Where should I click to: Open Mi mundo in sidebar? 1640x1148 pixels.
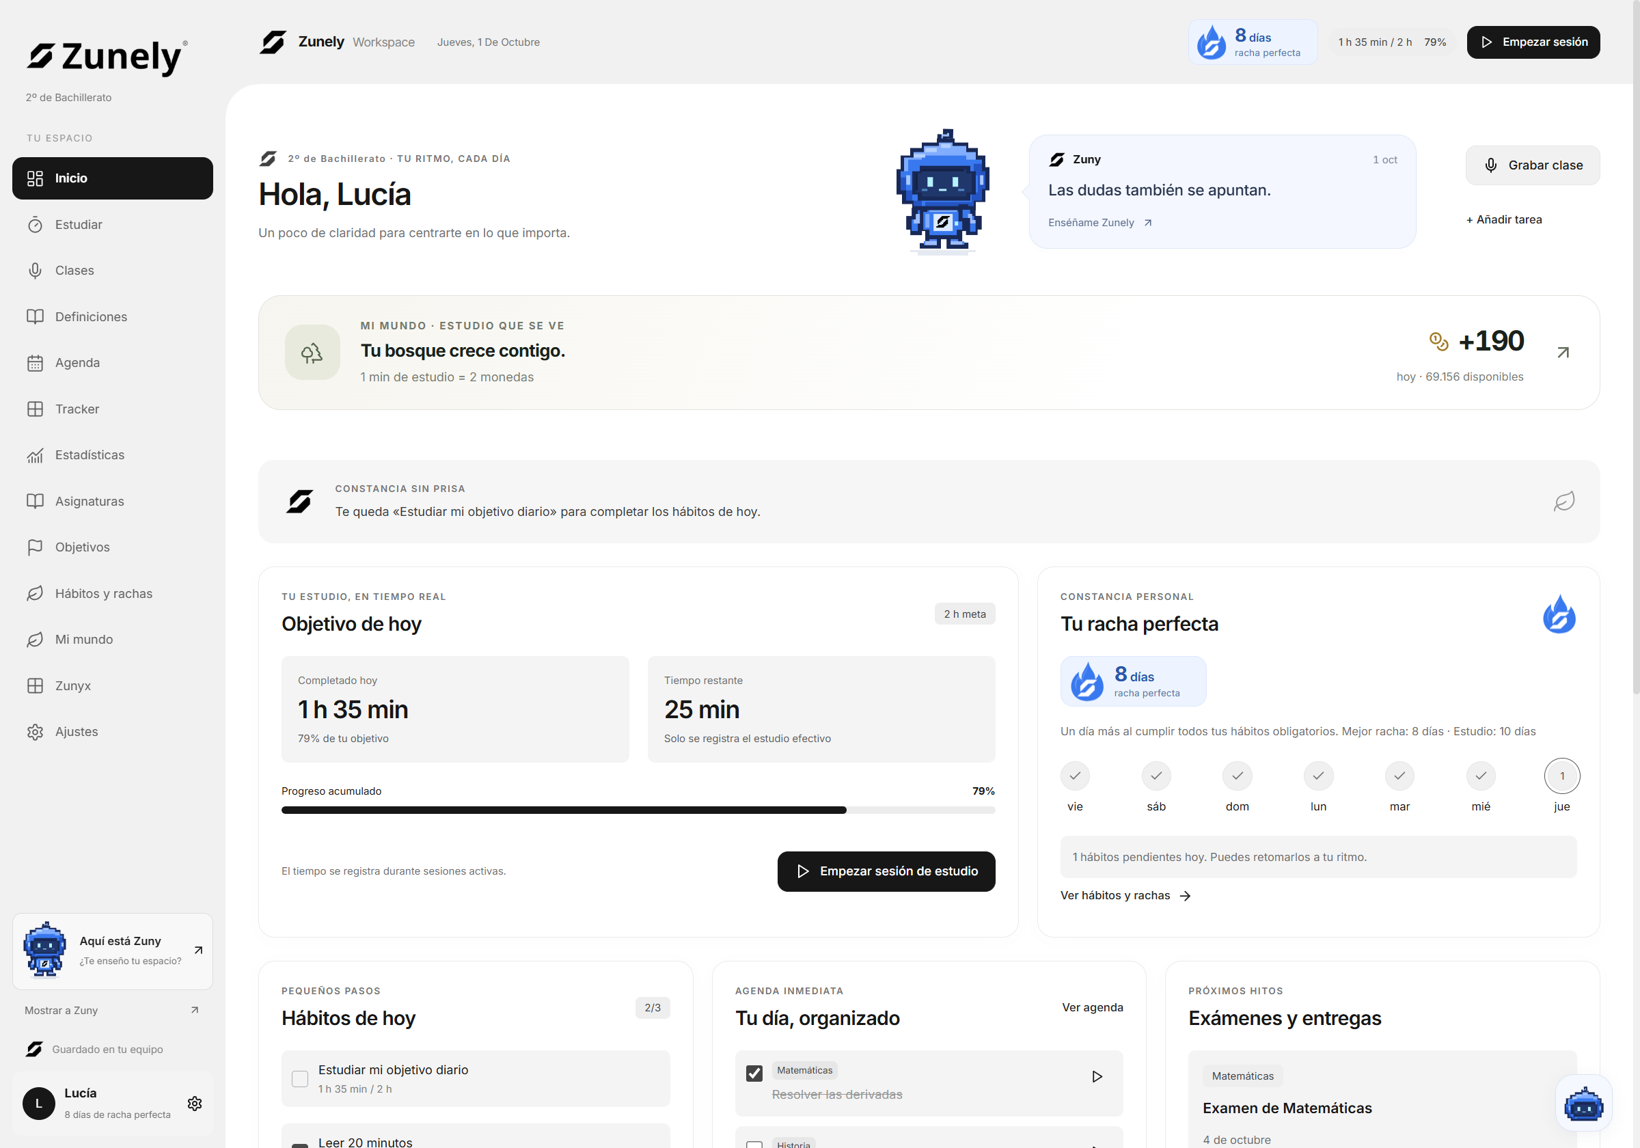(x=112, y=640)
